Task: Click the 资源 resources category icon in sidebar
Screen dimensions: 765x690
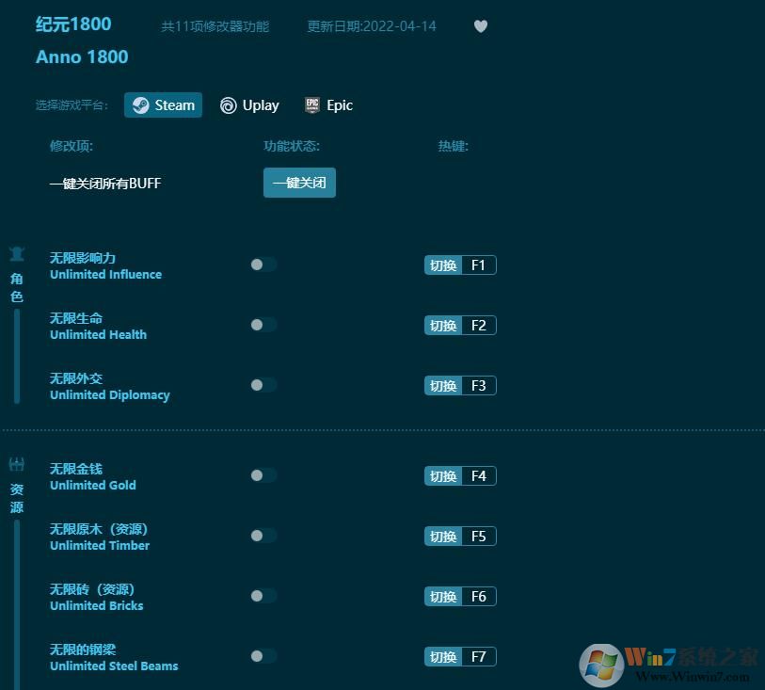Action: pyautogui.click(x=16, y=463)
